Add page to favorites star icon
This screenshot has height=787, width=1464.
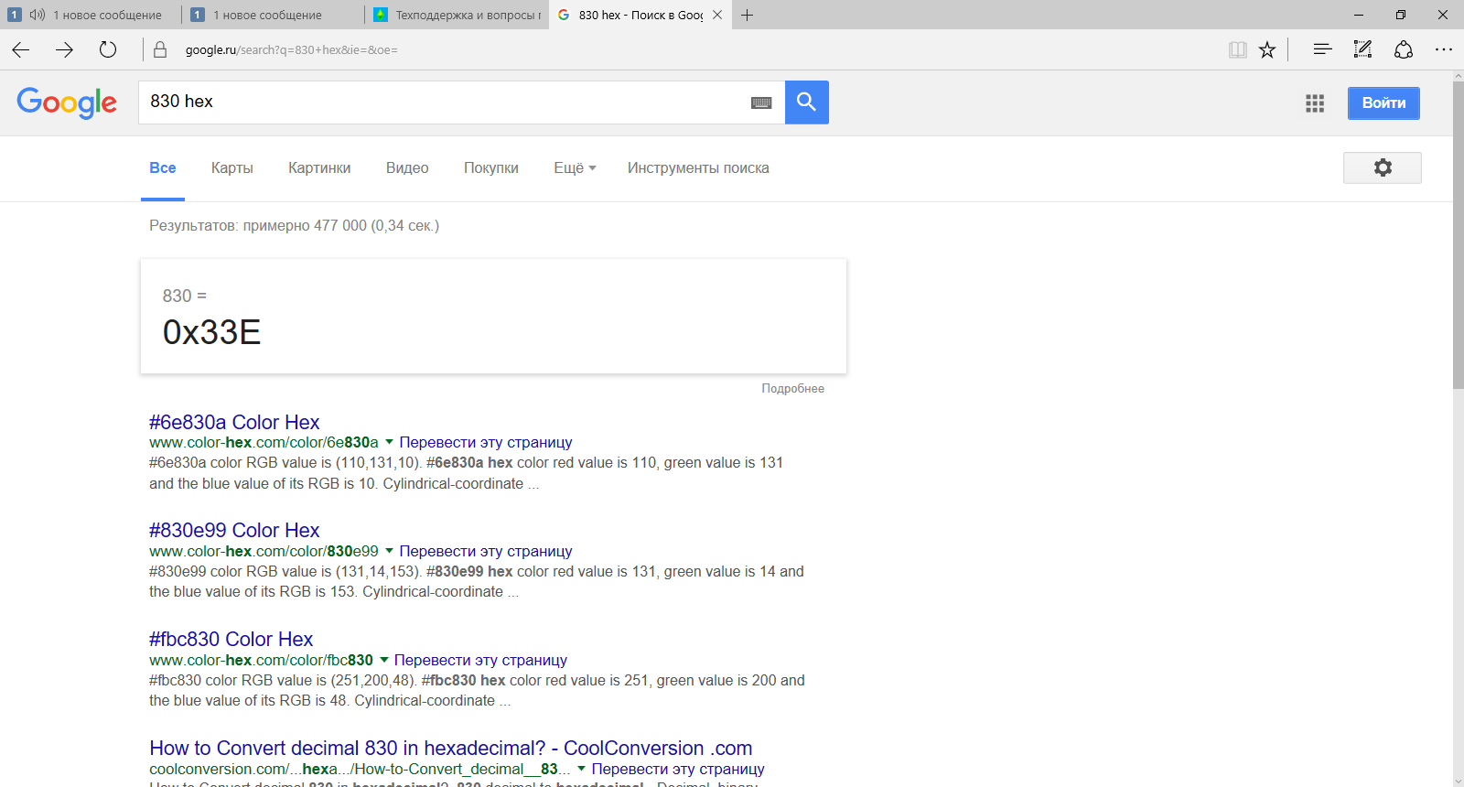tap(1267, 49)
